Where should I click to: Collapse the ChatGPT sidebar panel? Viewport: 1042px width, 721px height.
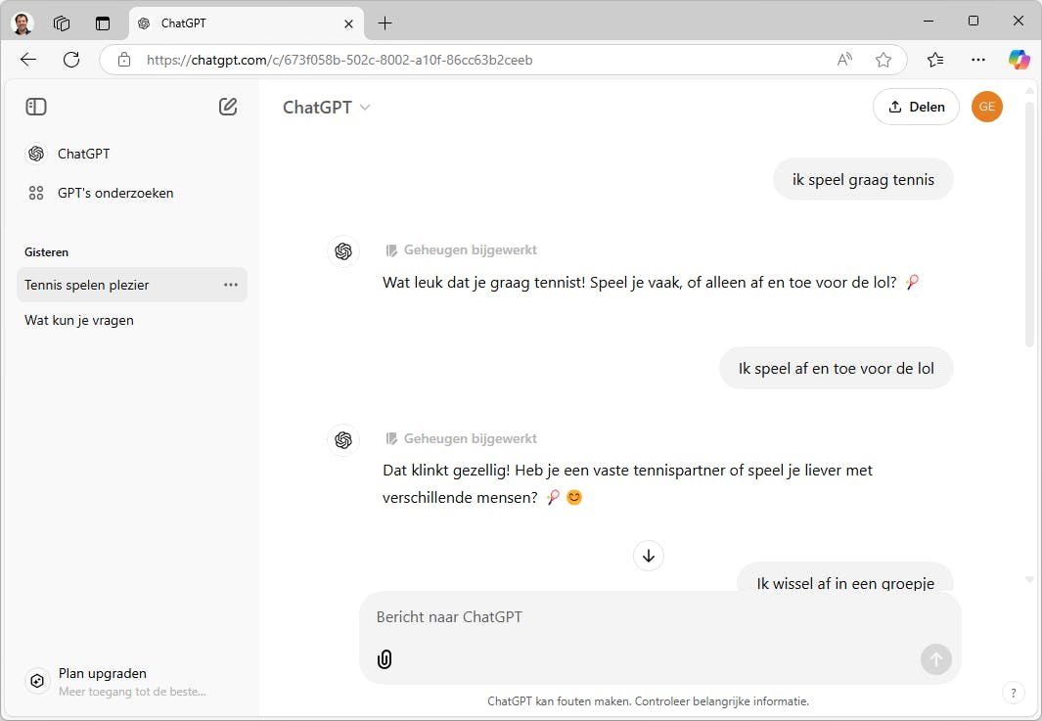[36, 107]
